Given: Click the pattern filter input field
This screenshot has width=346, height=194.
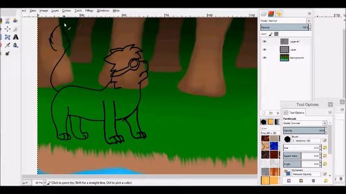Looking at the screenshot, I should point(270,128).
